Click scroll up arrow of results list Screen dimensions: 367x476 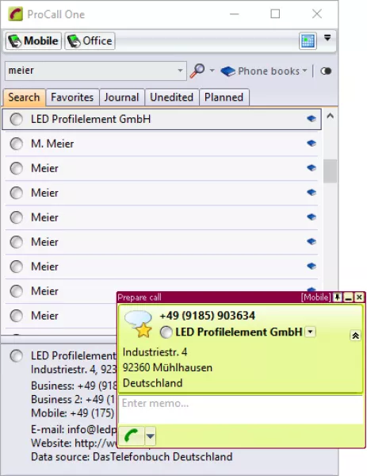tap(331, 116)
